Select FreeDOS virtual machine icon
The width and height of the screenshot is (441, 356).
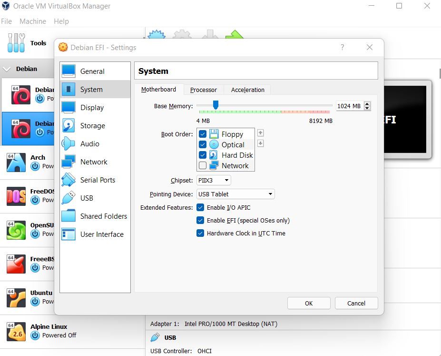16,196
